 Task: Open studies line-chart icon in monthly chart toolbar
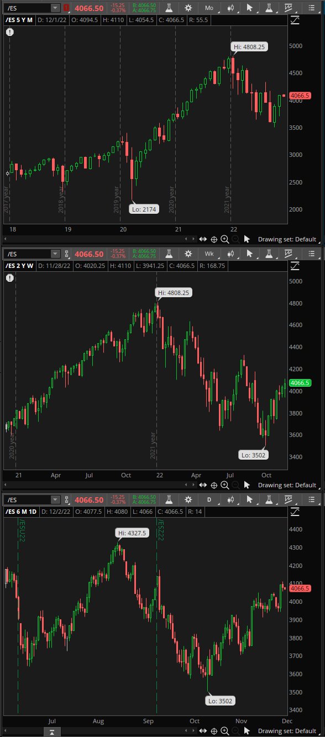[x=289, y=8]
